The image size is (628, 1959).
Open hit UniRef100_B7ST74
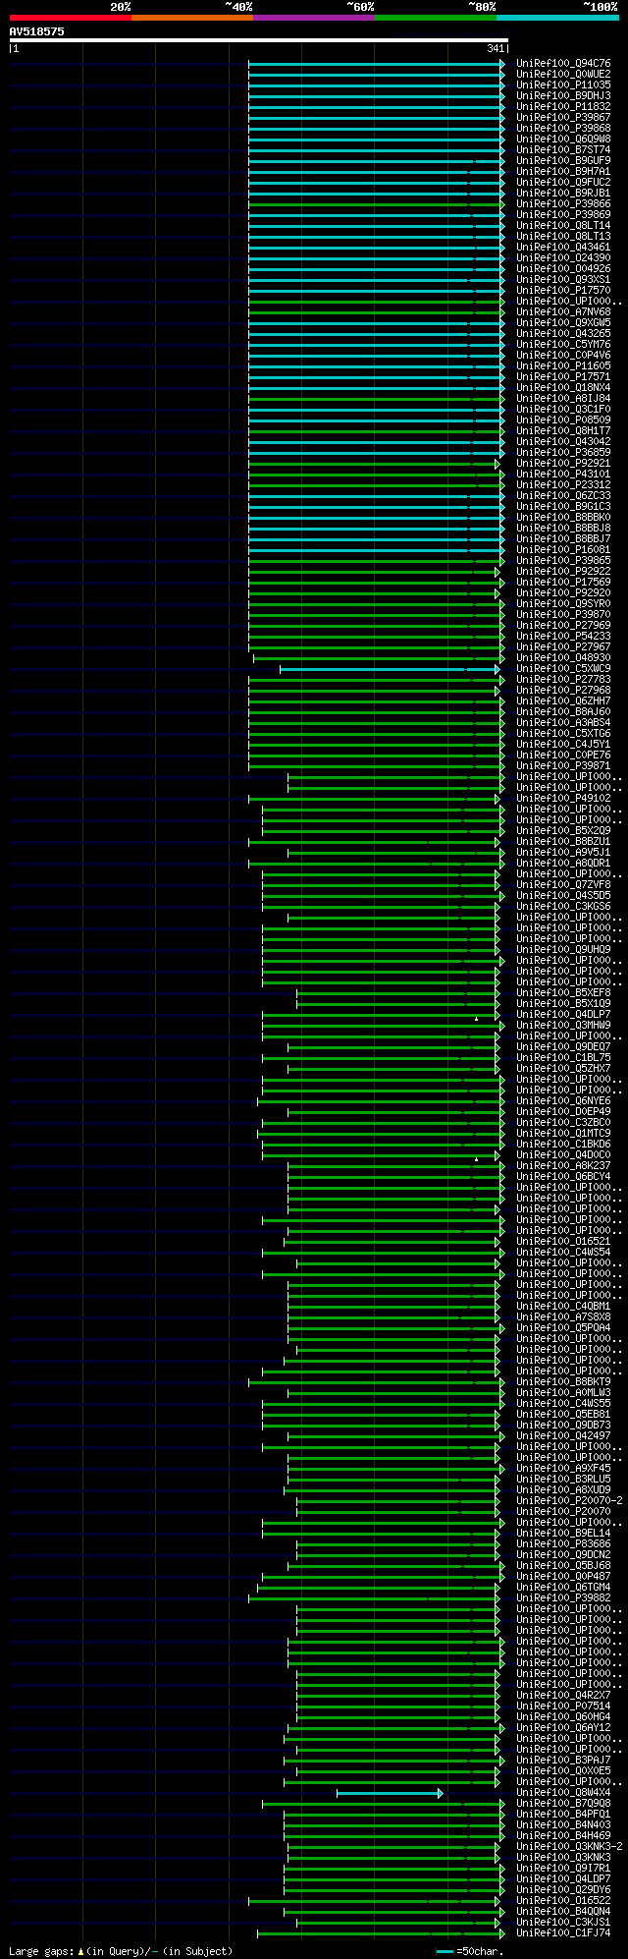tap(563, 150)
